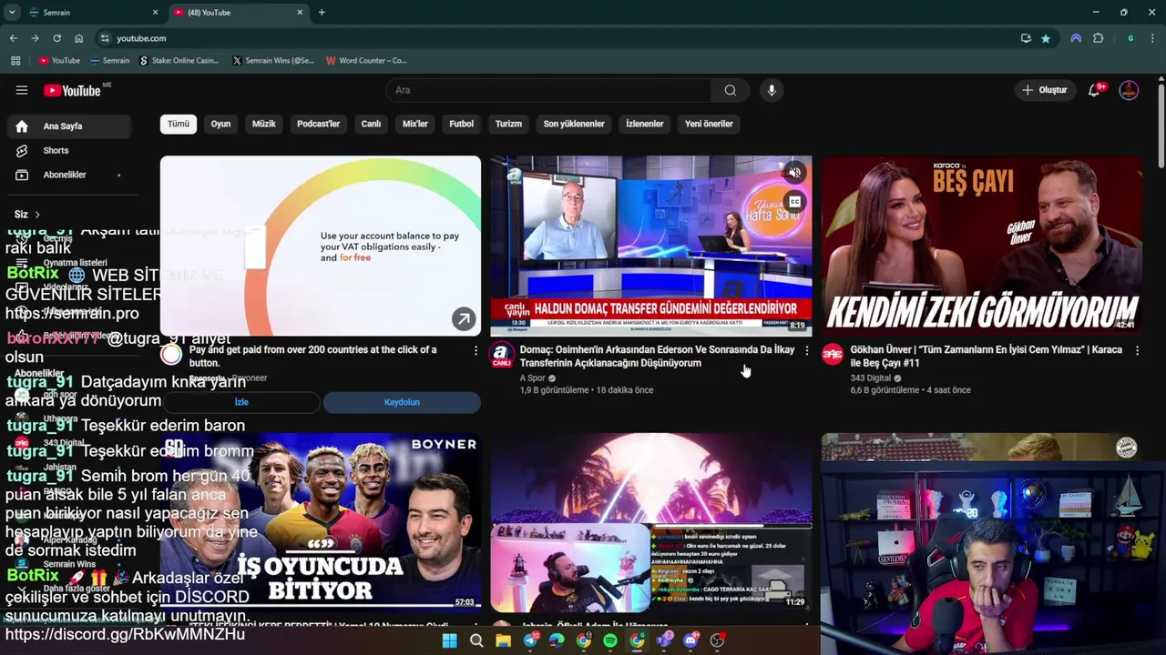Click the YouTube search input field

coord(549,90)
